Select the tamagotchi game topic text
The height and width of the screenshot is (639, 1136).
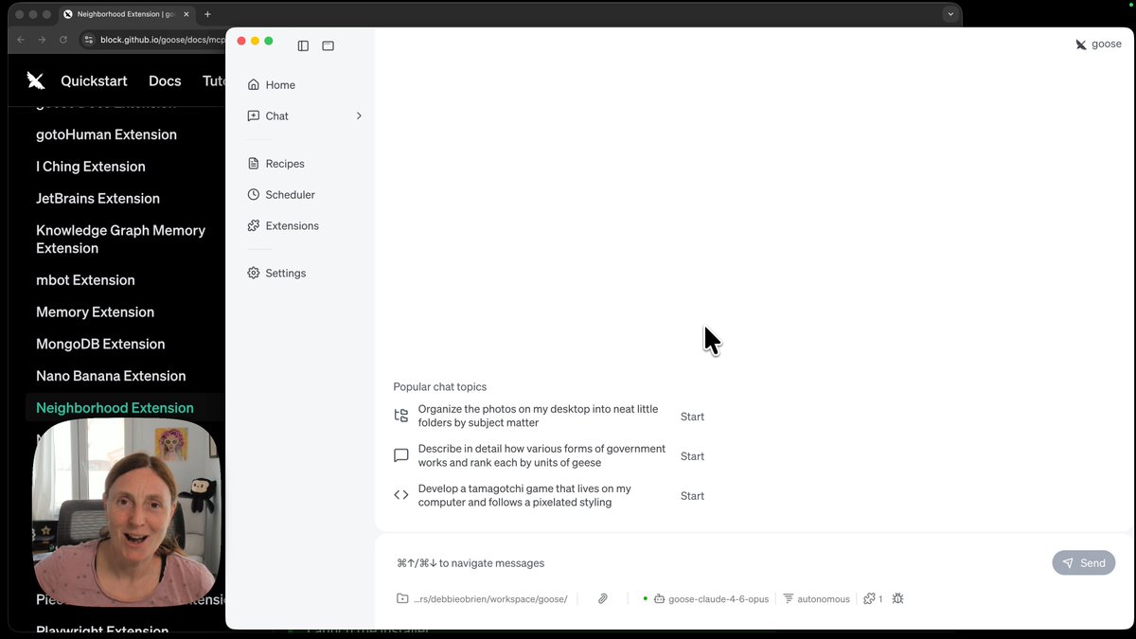(524, 495)
